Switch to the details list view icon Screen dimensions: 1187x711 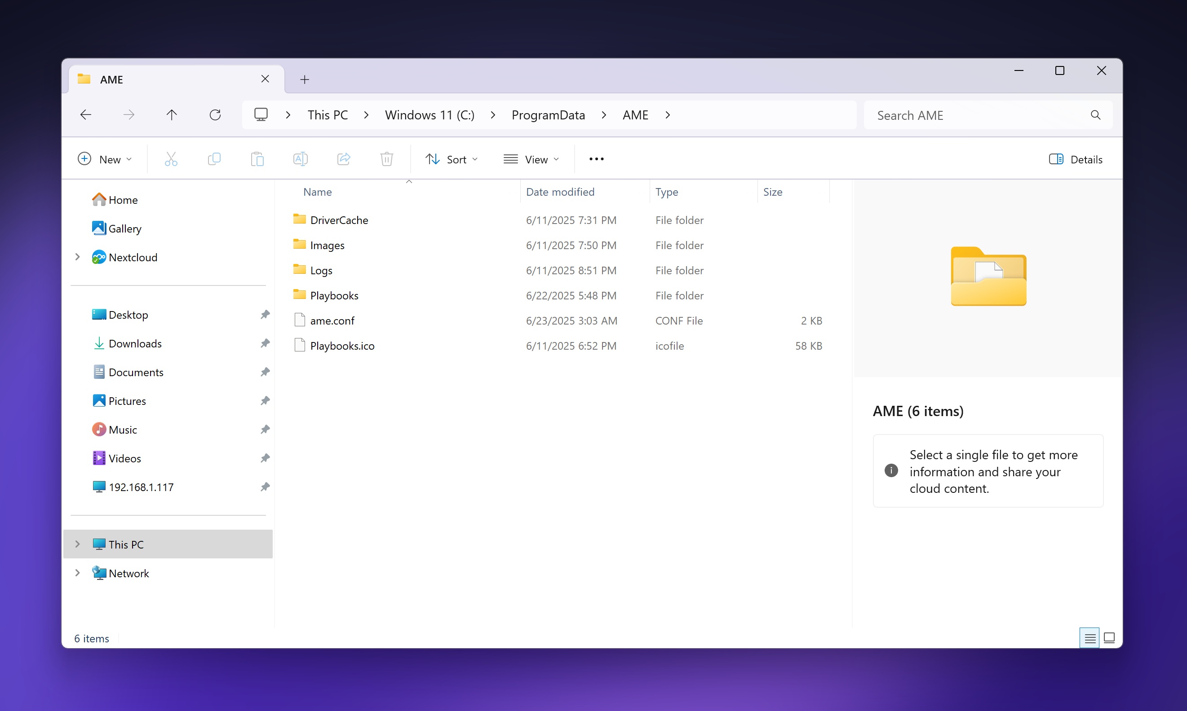coord(1090,638)
